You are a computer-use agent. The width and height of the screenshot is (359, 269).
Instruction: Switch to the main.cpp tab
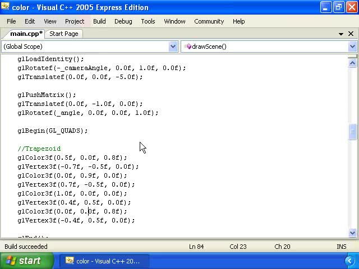(25, 34)
